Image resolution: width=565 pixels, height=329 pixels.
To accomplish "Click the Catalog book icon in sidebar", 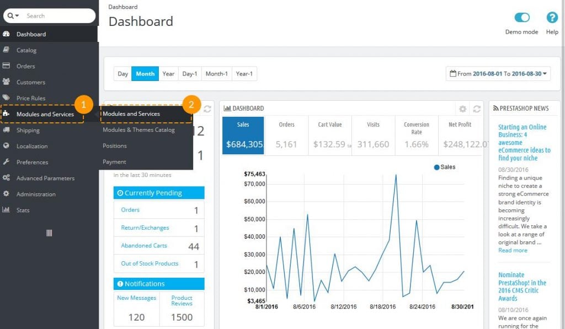I will (x=7, y=50).
